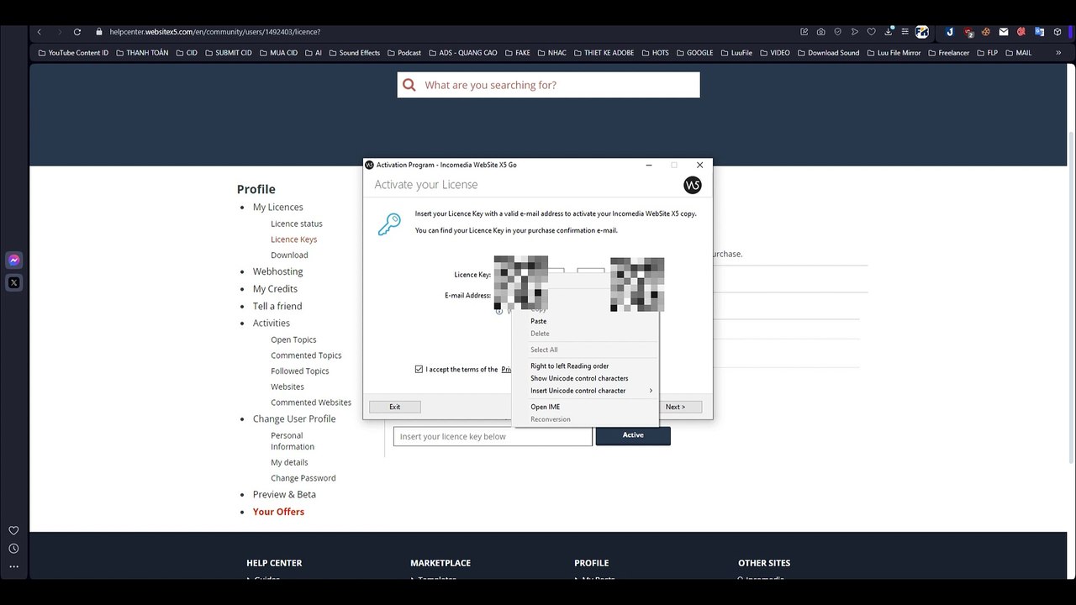Viewport: 1076px width, 605px height.
Task: Open the Change Password link
Action: (303, 478)
